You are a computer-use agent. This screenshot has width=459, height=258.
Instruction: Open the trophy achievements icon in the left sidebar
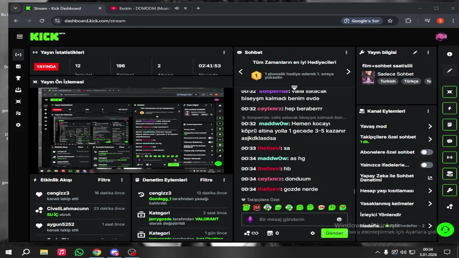[18, 78]
